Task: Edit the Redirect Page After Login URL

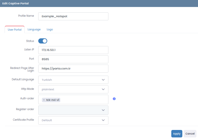Action: coord(73,69)
